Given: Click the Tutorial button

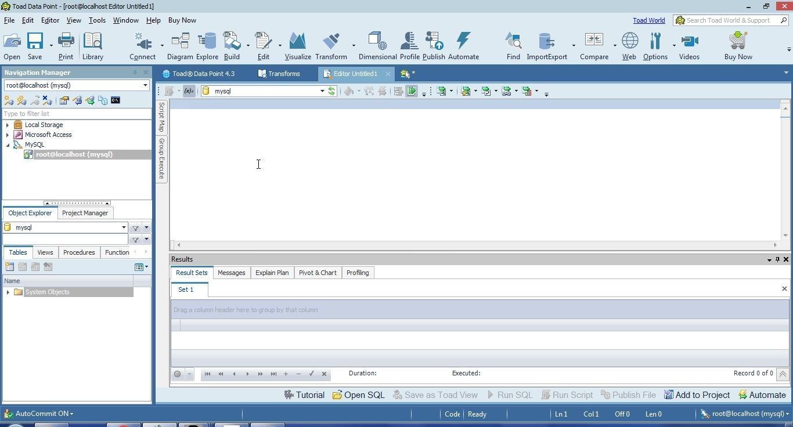Looking at the screenshot, I should 304,395.
